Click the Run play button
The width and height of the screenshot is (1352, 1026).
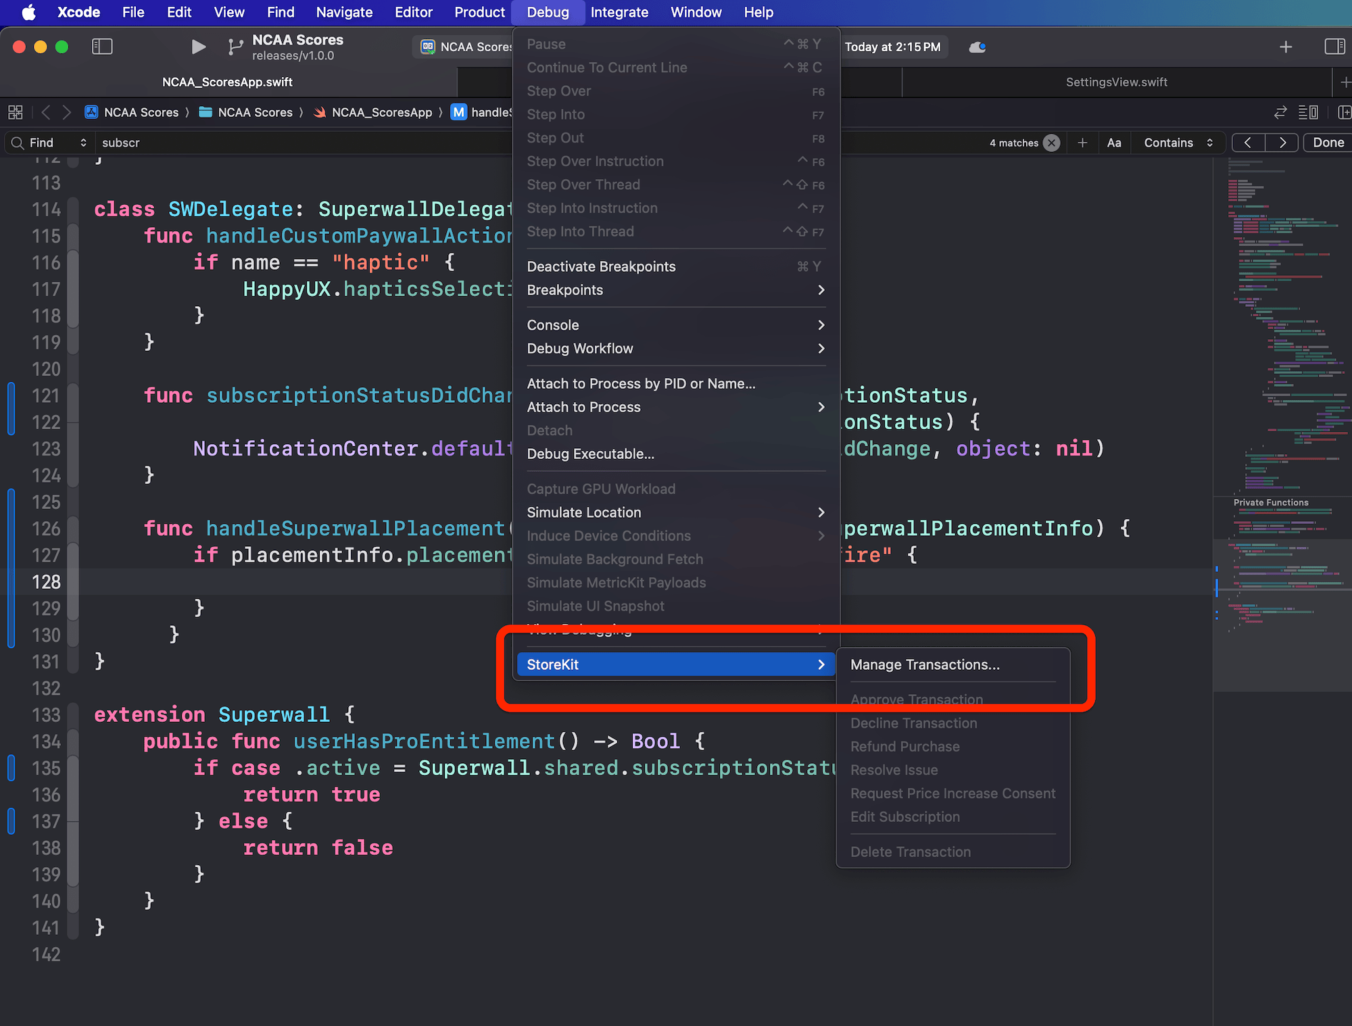(x=198, y=47)
